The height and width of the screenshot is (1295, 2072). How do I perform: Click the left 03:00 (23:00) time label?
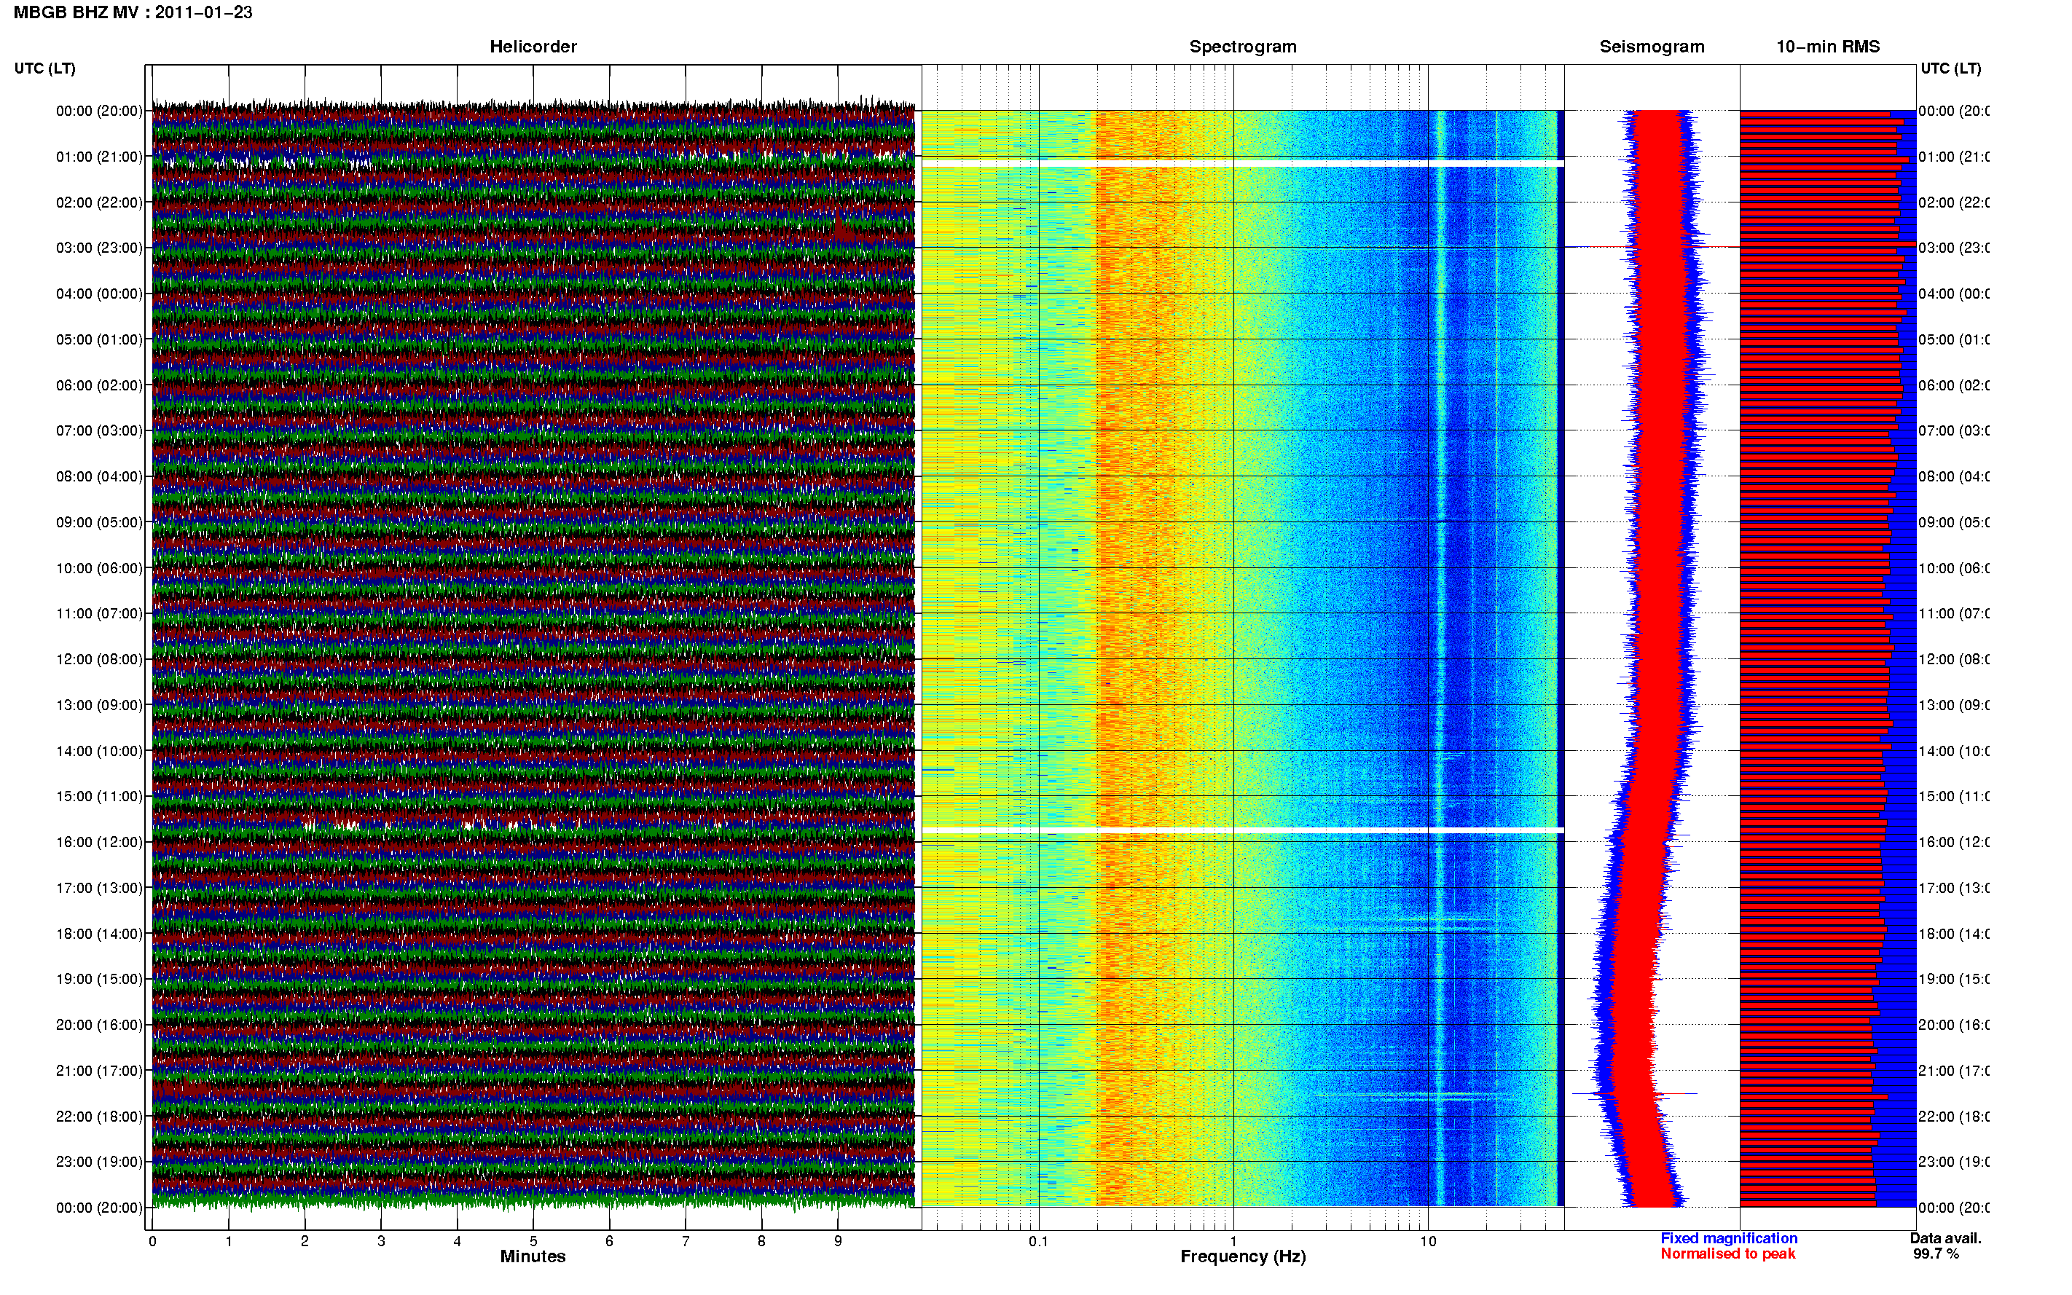99,248
